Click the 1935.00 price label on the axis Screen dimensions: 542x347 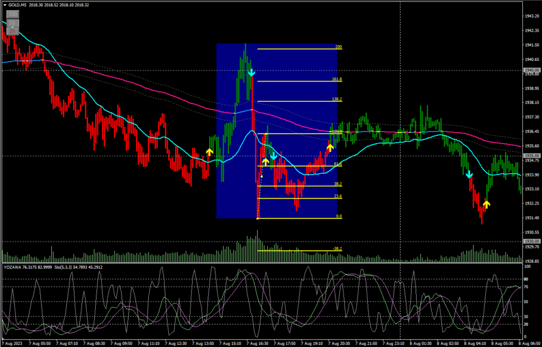tap(531, 156)
